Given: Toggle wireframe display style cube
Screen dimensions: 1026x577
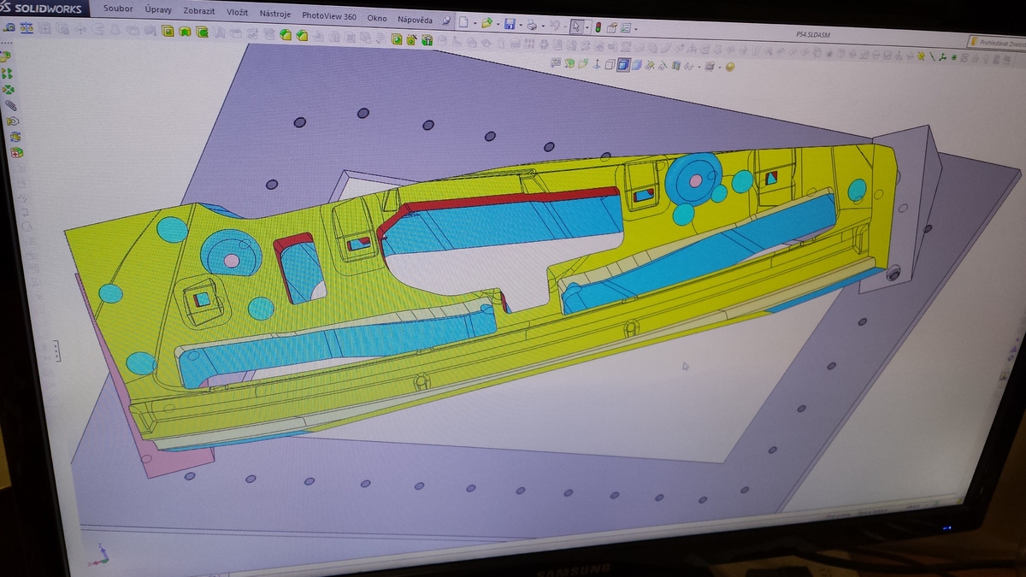Looking at the screenshot, I should point(609,65).
